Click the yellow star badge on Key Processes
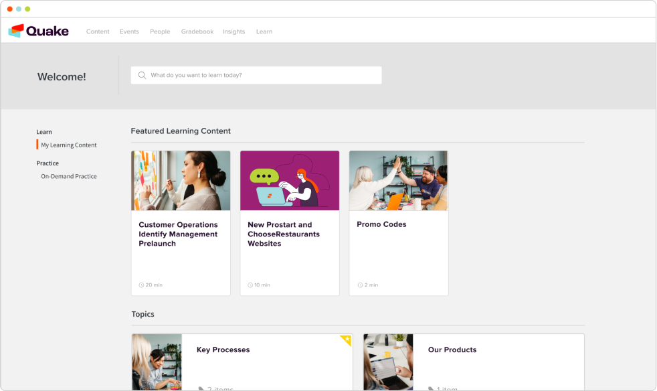This screenshot has width=657, height=391. click(x=346, y=340)
